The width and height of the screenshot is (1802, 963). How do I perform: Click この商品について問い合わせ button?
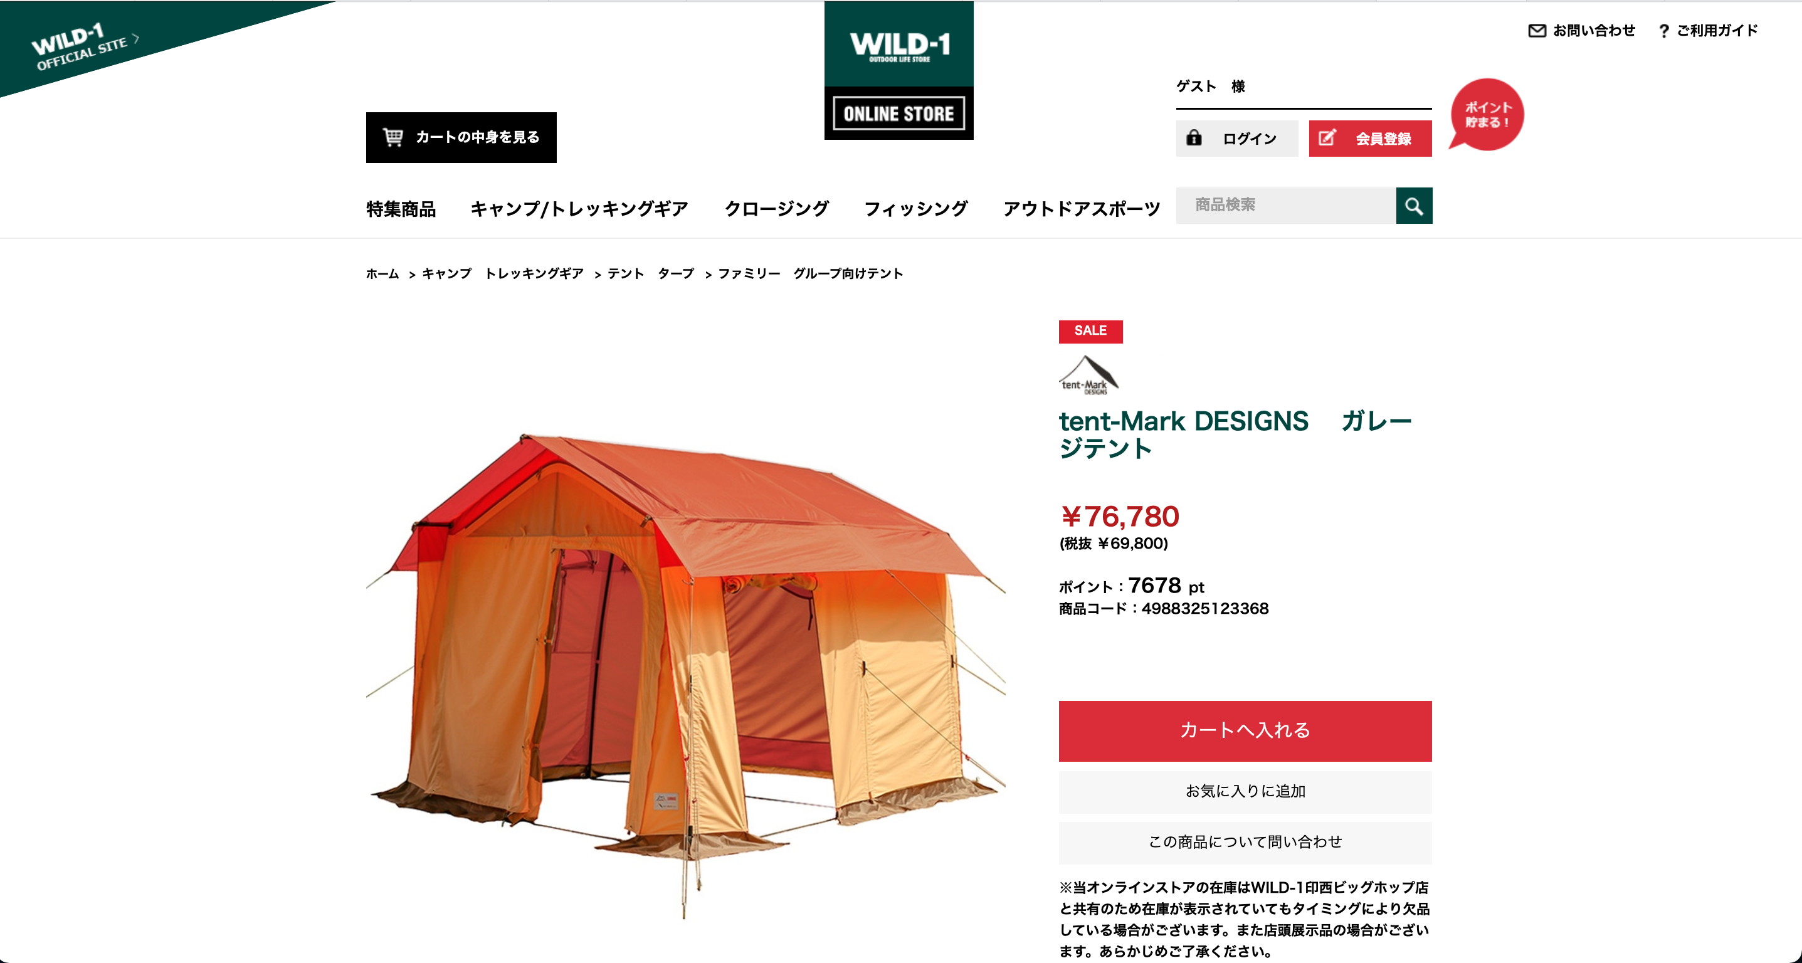(x=1245, y=842)
